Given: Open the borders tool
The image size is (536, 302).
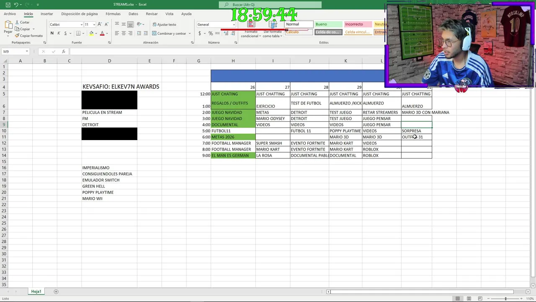Looking at the screenshot, I should [78, 33].
